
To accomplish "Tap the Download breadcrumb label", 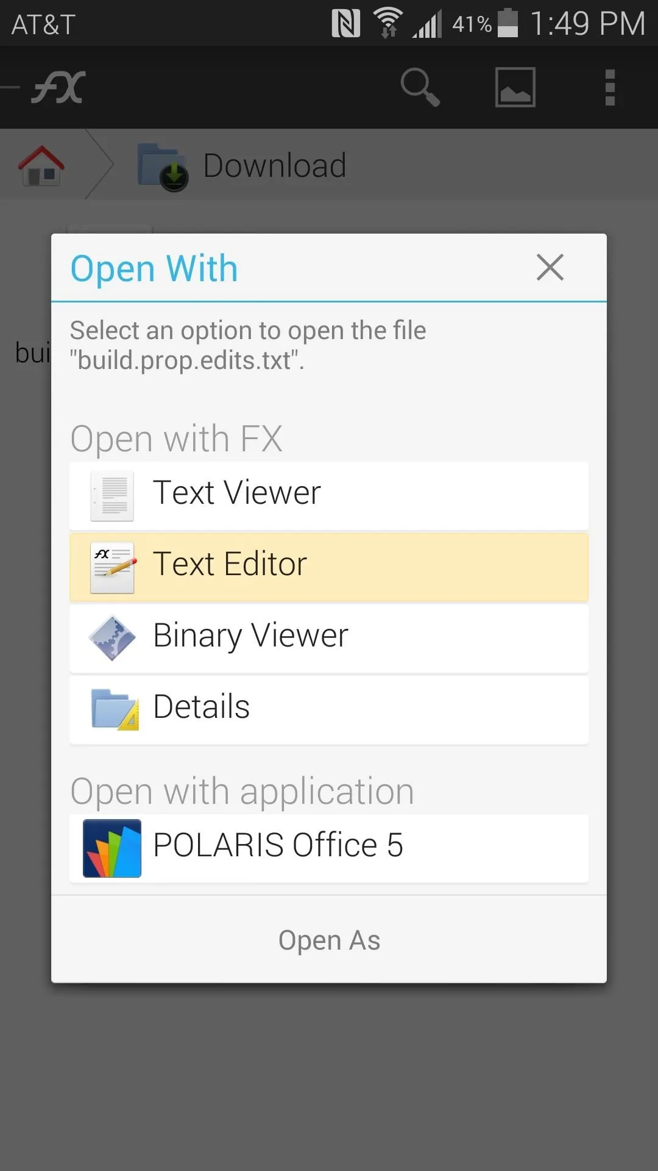I will click(x=275, y=166).
